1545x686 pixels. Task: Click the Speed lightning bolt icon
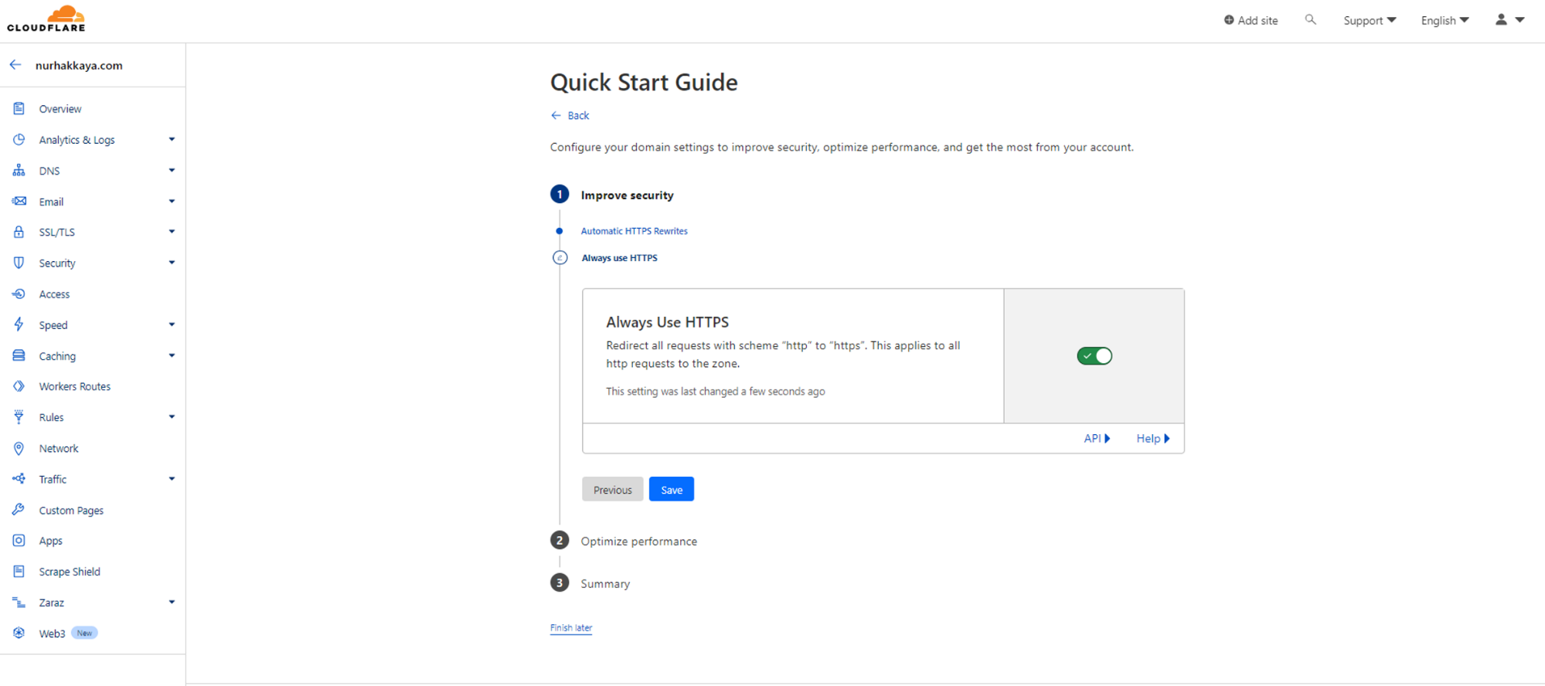[x=19, y=324]
